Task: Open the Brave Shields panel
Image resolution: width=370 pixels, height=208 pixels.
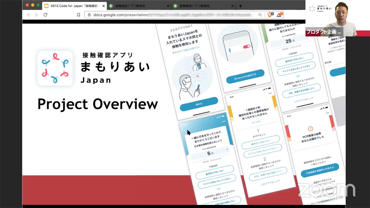Action: 270,14
